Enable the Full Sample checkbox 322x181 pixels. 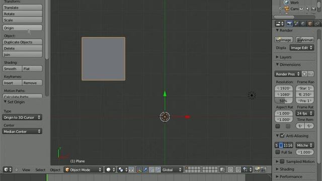click(x=278, y=152)
